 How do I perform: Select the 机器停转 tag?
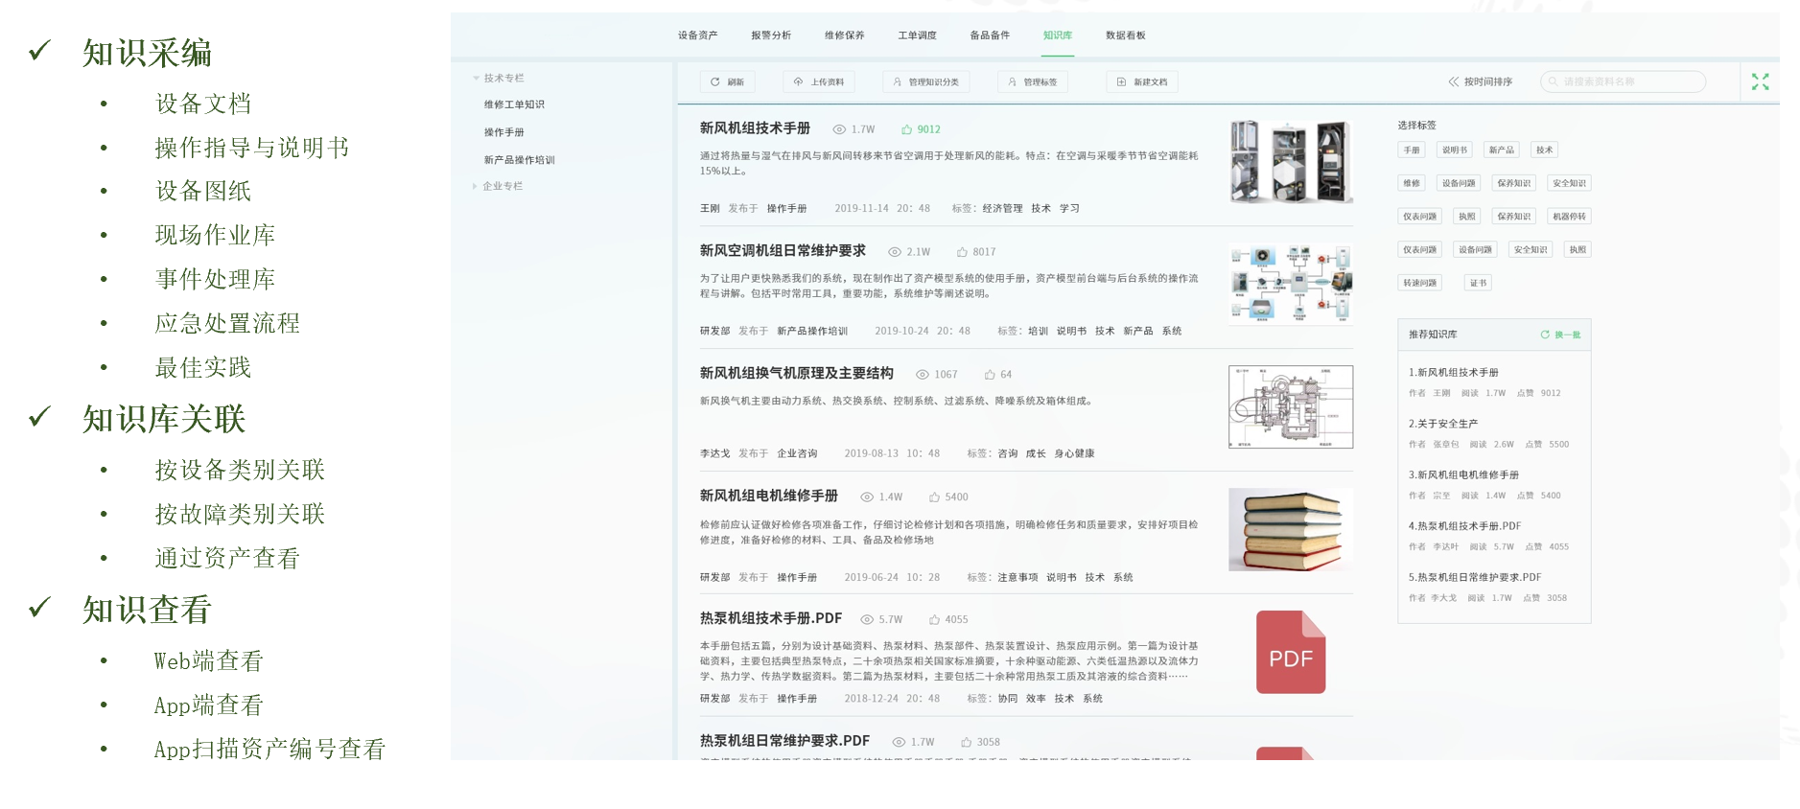(1569, 217)
